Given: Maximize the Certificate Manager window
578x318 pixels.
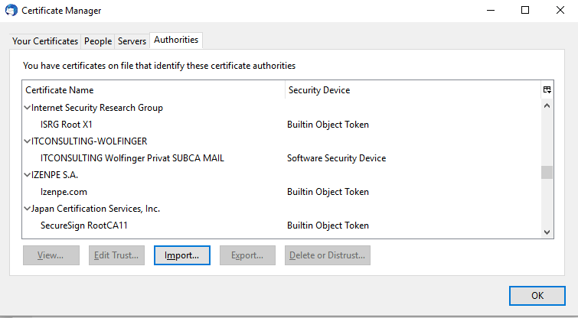Looking at the screenshot, I should click(525, 10).
